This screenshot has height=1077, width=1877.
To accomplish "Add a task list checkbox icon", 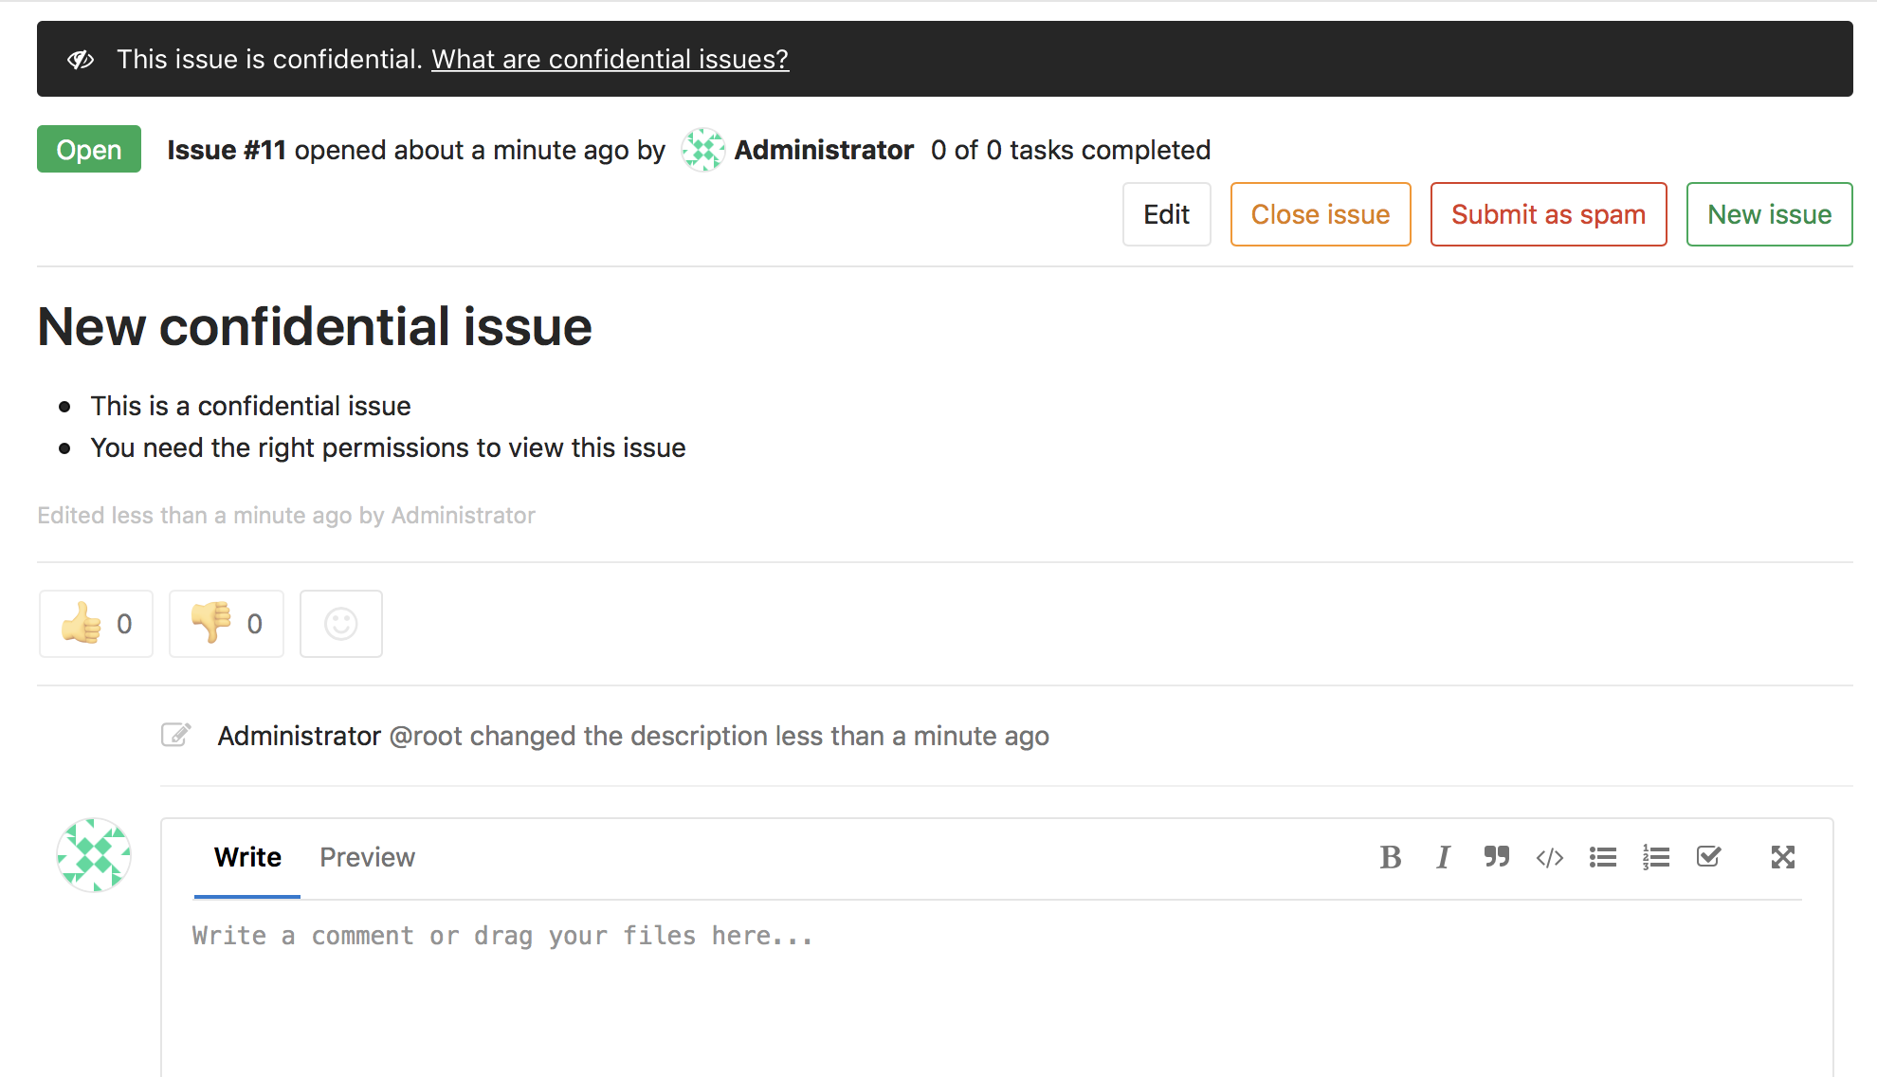I will pos(1708,857).
